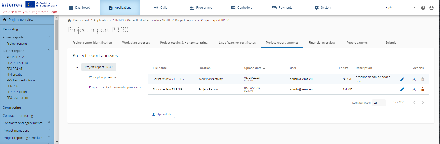Click the home icon in breadcrumb

pos(69,20)
